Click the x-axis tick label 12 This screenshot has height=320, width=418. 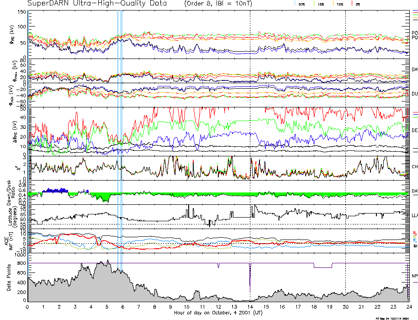tap(218, 307)
